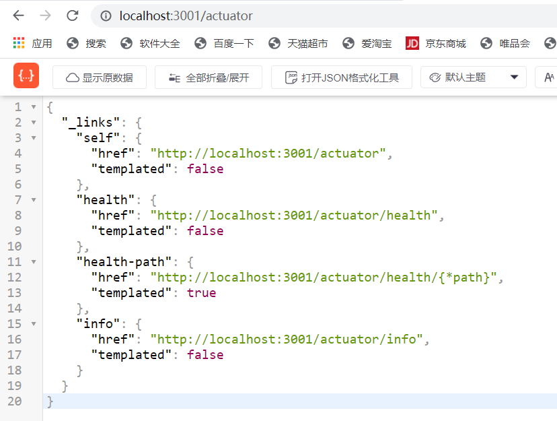
Task: View site info icon in address bar
Action: pyautogui.click(x=106, y=16)
